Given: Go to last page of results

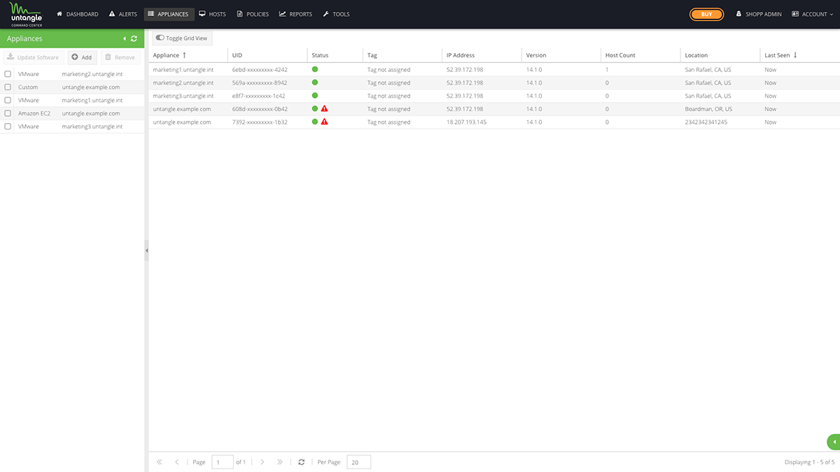Looking at the screenshot, I should pos(280,462).
